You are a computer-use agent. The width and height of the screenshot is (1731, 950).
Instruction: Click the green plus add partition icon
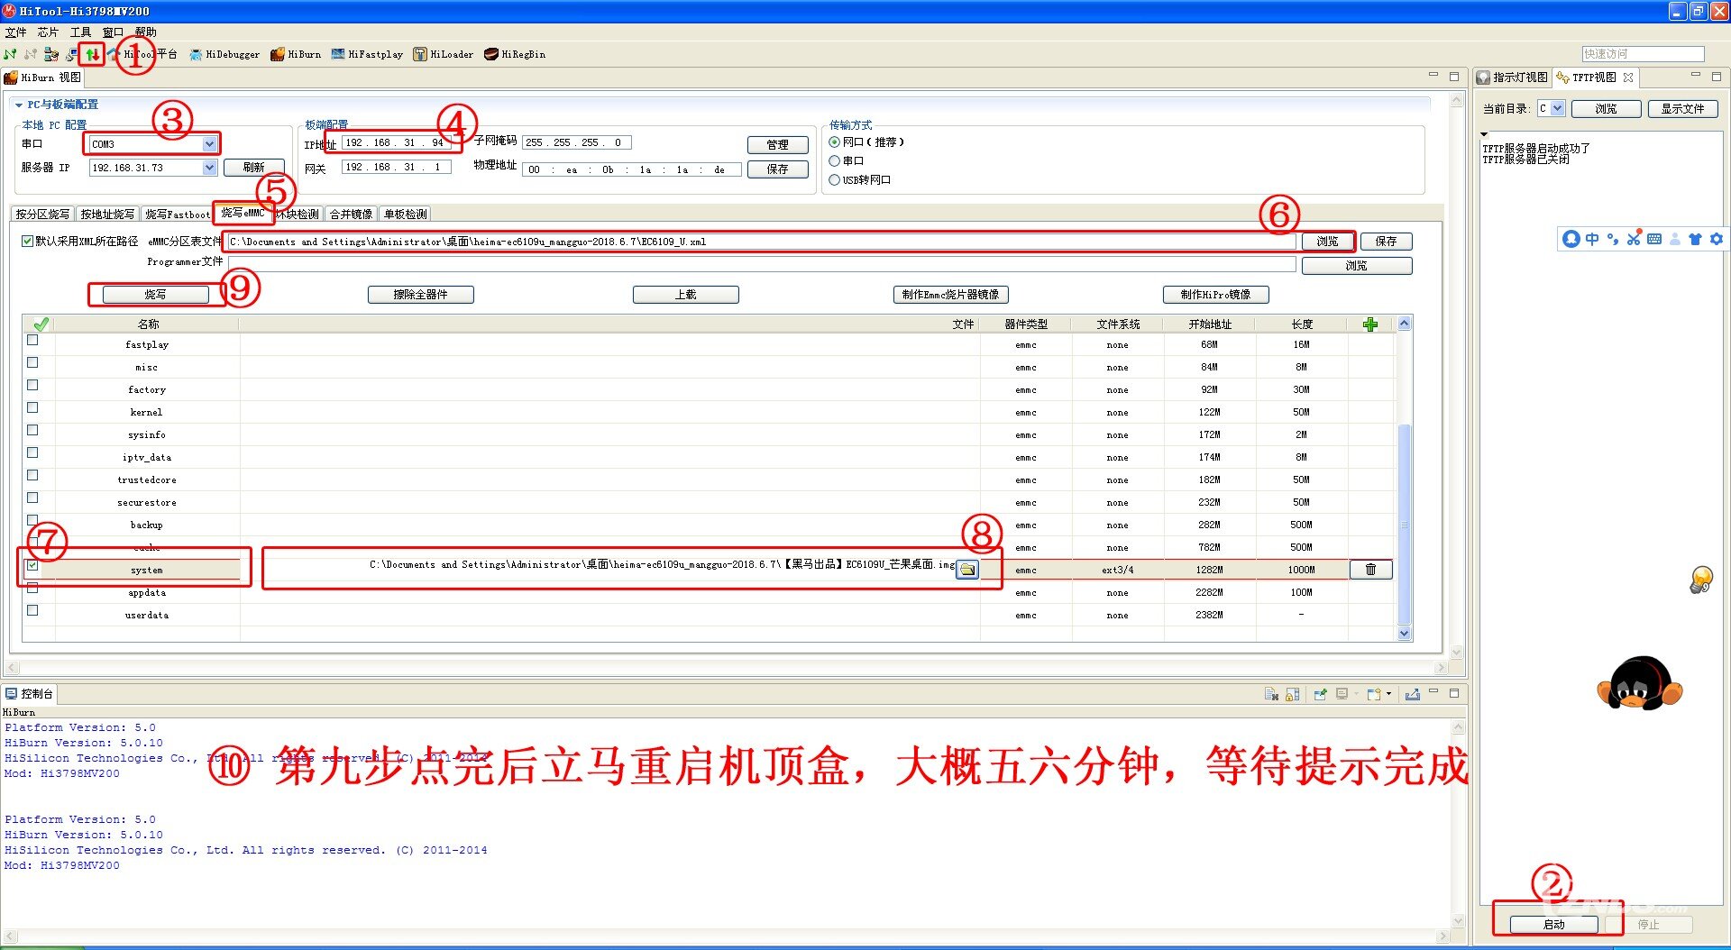pyautogui.click(x=1370, y=324)
